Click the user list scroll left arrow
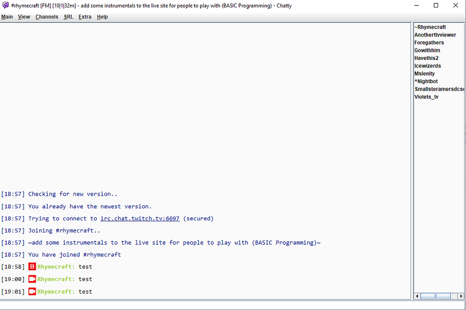Viewport: 466px width, 310px height. click(417, 296)
